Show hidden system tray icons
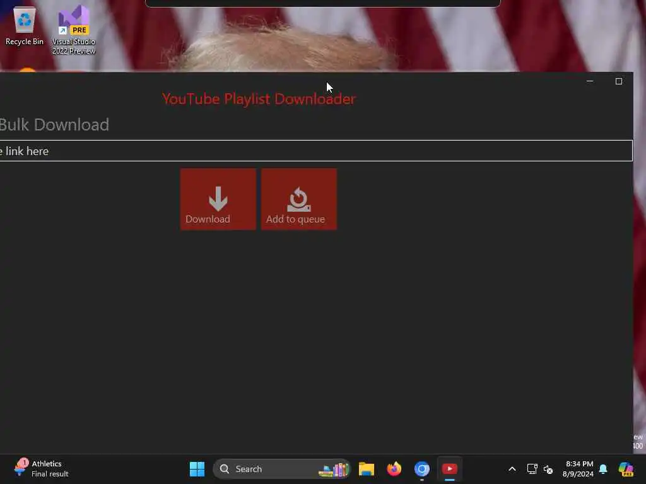Screen dimensions: 646x484 512,469
